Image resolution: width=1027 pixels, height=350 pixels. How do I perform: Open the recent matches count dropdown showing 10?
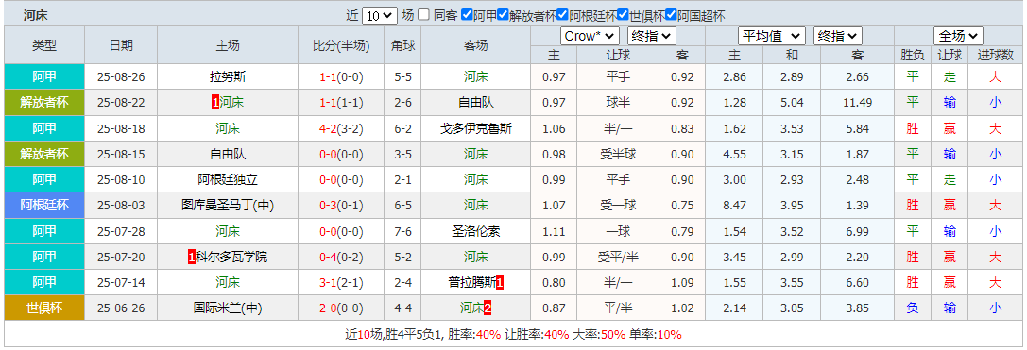380,16
